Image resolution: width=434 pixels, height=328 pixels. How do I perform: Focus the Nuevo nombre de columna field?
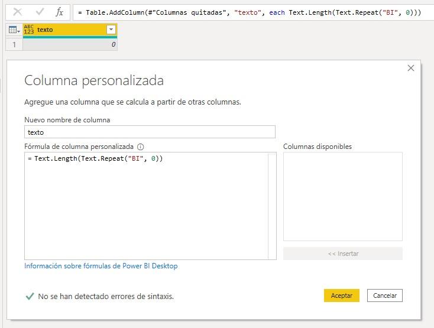tap(150, 132)
